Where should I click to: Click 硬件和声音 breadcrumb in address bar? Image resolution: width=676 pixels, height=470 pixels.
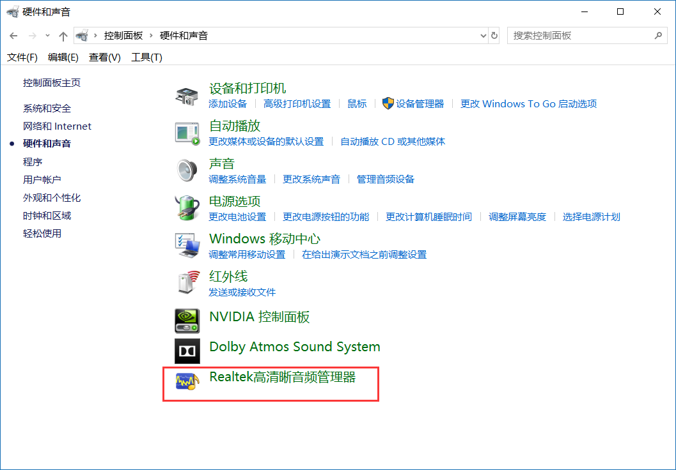(184, 35)
